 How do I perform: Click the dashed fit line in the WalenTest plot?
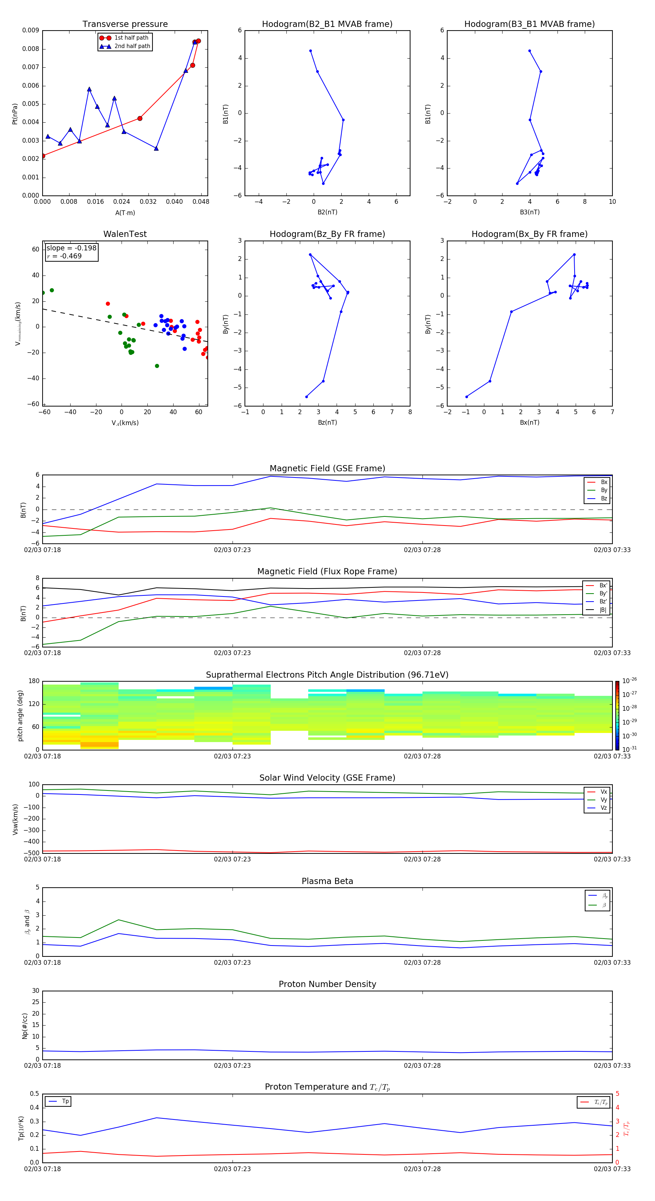pos(125,325)
